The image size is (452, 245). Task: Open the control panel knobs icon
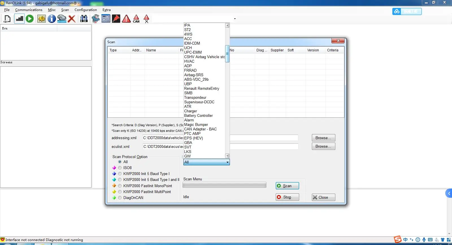coord(106,19)
